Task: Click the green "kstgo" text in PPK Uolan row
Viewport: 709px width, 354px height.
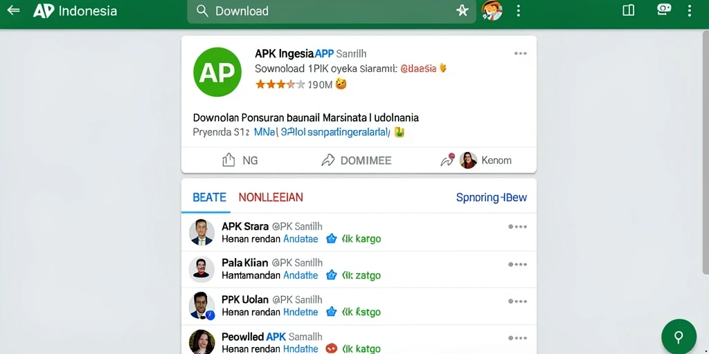Action: (x=368, y=312)
